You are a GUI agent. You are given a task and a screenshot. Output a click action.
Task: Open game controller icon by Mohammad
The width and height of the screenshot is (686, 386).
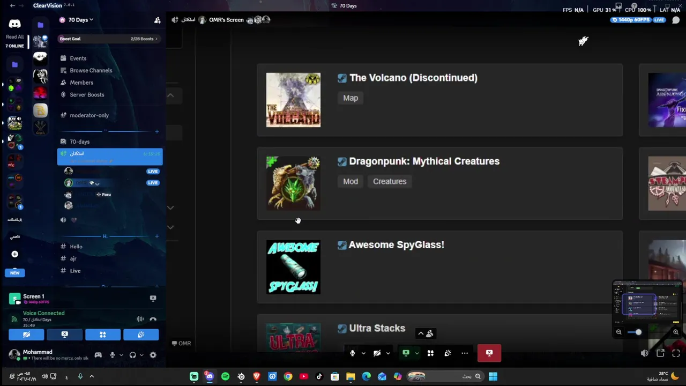98,355
